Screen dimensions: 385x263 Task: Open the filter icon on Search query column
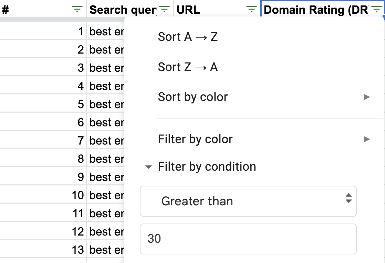[165, 10]
